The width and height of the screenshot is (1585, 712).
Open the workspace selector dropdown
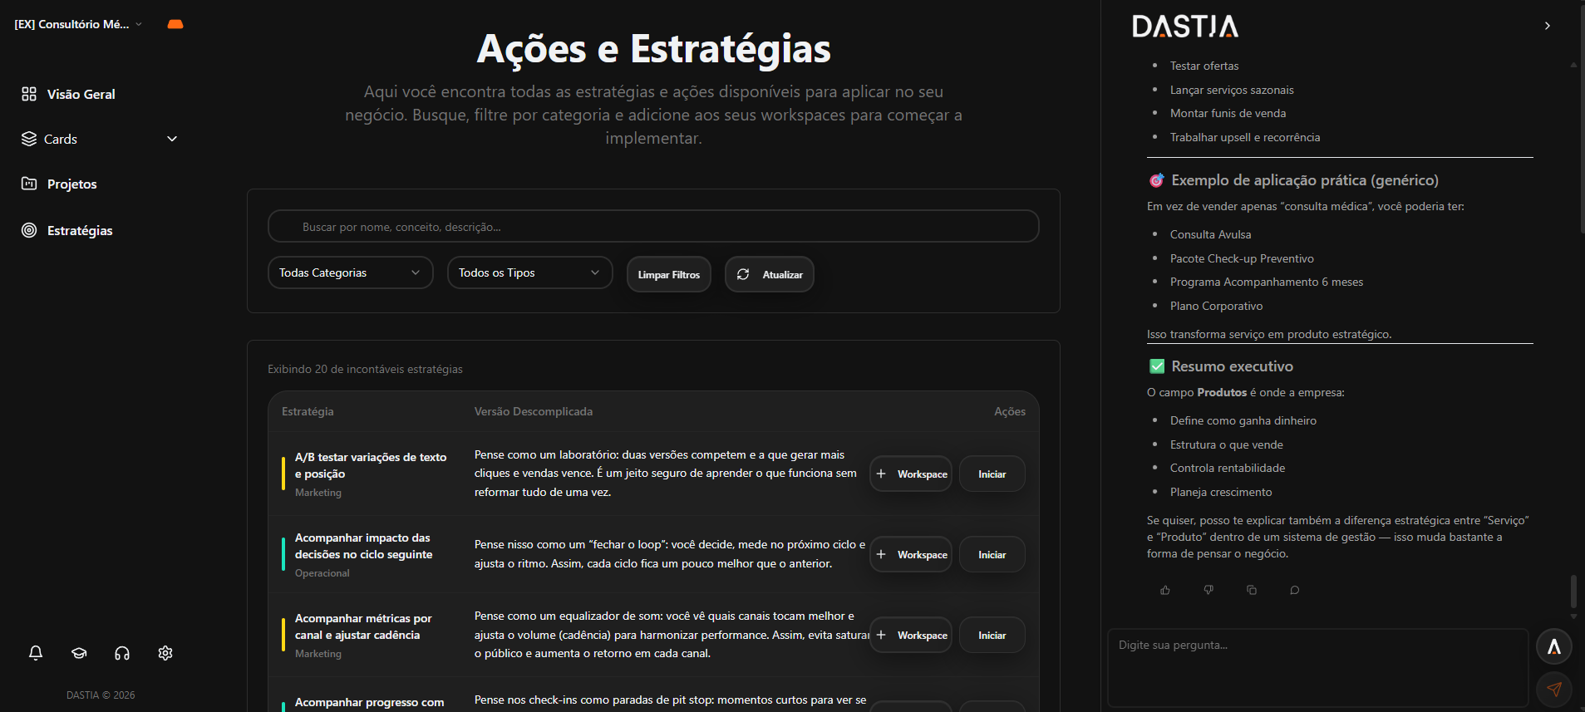tap(78, 24)
